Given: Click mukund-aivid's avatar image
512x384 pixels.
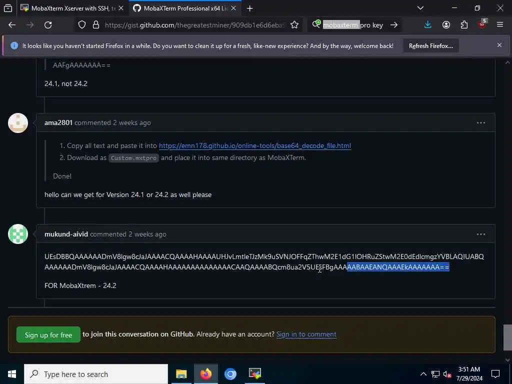Looking at the screenshot, I should tap(18, 234).
